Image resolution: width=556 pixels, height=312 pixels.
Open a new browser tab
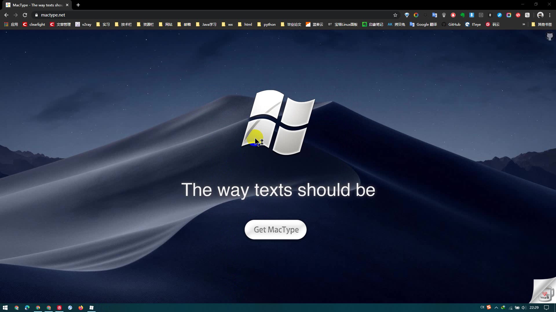pyautogui.click(x=78, y=5)
